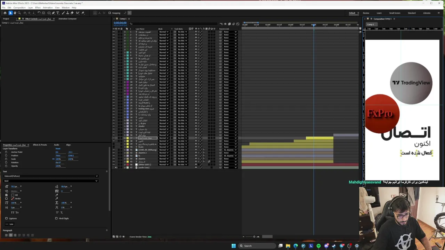Switch to the Effects & Presets tab
Image resolution: width=445 pixels, height=250 pixels.
click(x=40, y=145)
